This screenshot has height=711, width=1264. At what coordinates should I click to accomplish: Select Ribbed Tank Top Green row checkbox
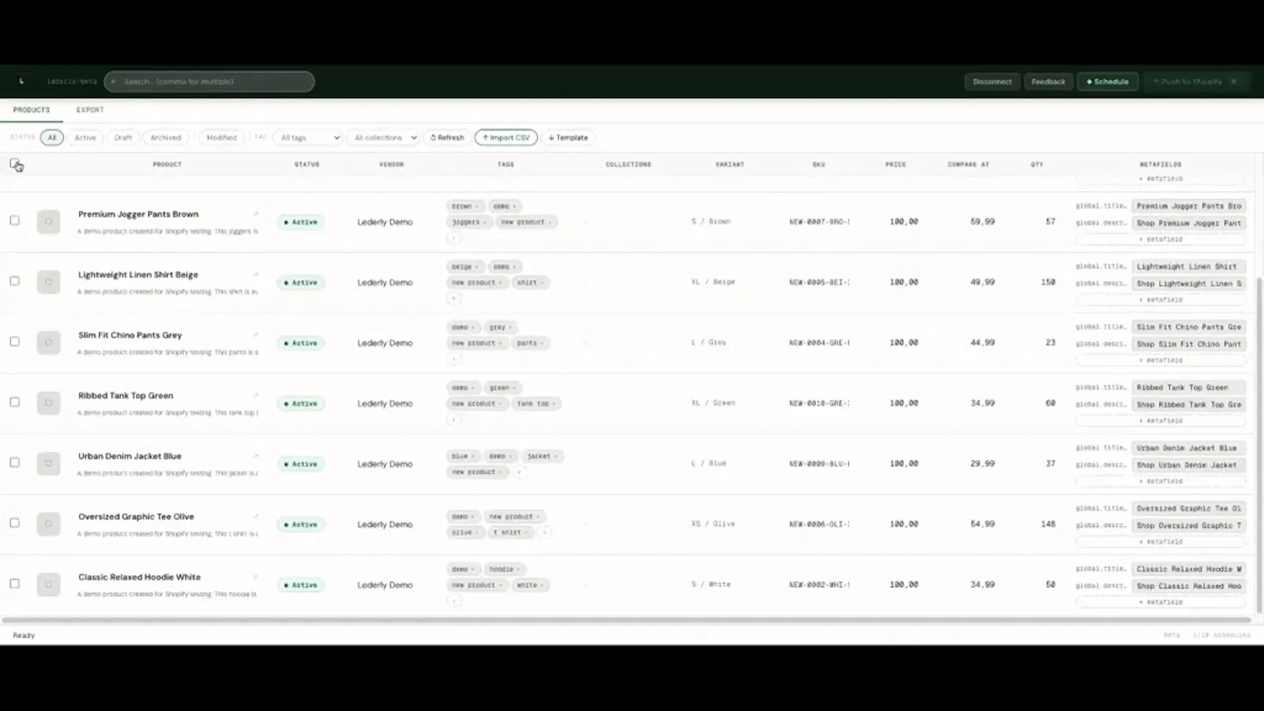tap(14, 401)
